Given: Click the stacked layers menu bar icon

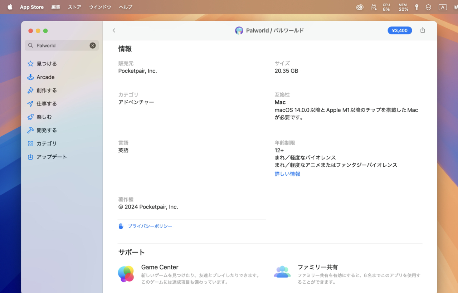Looking at the screenshot, I should click(x=428, y=7).
